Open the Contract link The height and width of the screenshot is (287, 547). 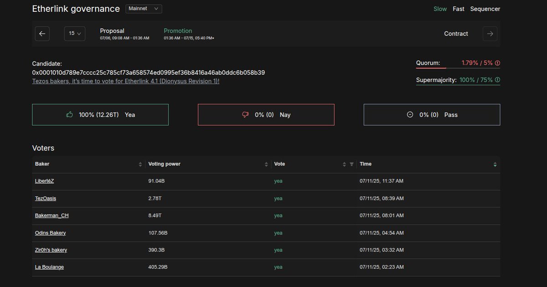456,34
